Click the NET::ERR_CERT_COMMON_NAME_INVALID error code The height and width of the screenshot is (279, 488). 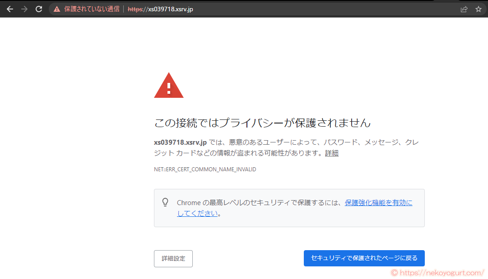(x=204, y=169)
